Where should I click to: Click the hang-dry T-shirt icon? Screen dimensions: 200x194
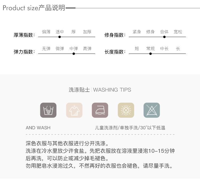pyautogui.click(x=74, y=110)
